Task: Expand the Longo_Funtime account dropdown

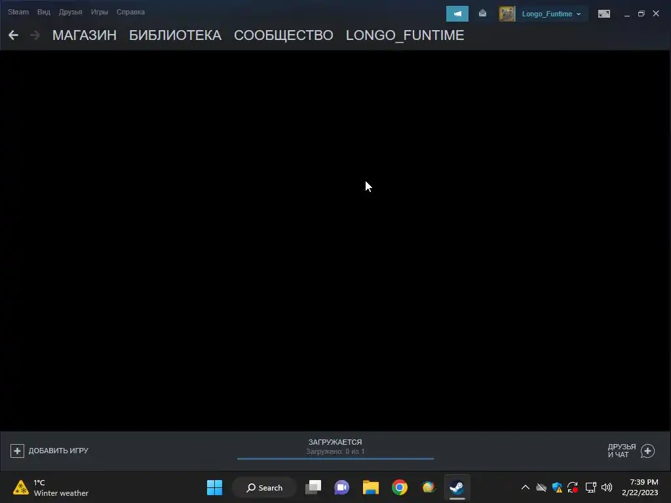Action: point(551,14)
